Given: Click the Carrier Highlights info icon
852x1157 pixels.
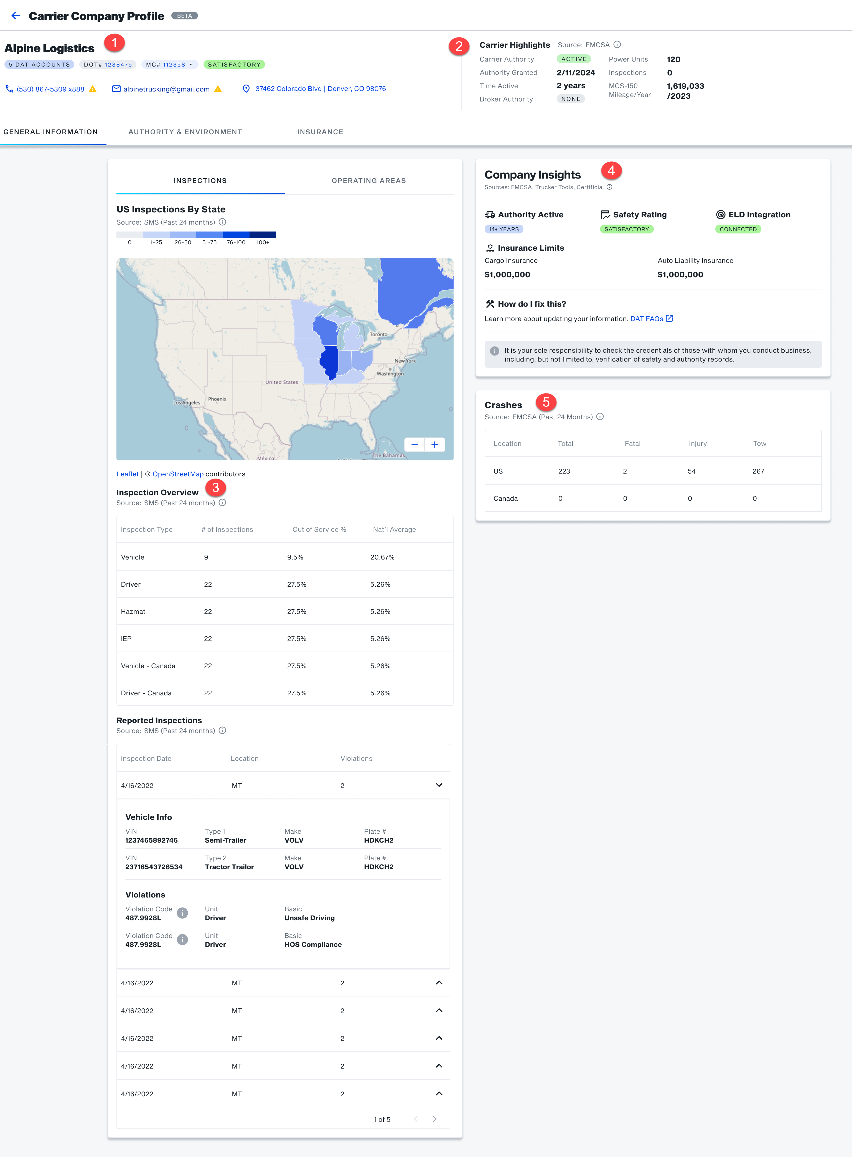Looking at the screenshot, I should click(617, 45).
